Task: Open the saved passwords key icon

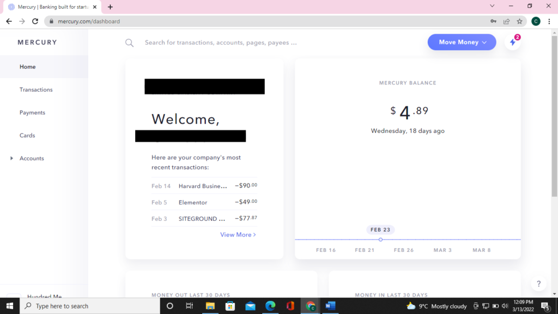Action: pos(493,21)
